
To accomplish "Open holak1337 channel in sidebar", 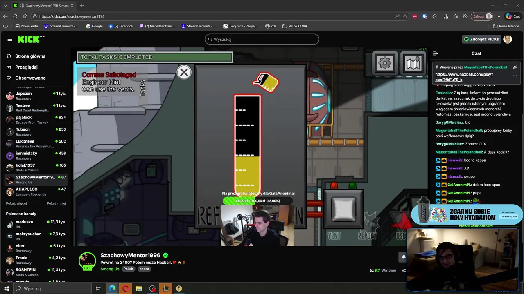I will pyautogui.click(x=36, y=167).
